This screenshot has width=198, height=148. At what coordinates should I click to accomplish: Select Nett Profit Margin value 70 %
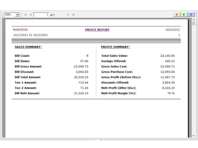click(x=171, y=93)
